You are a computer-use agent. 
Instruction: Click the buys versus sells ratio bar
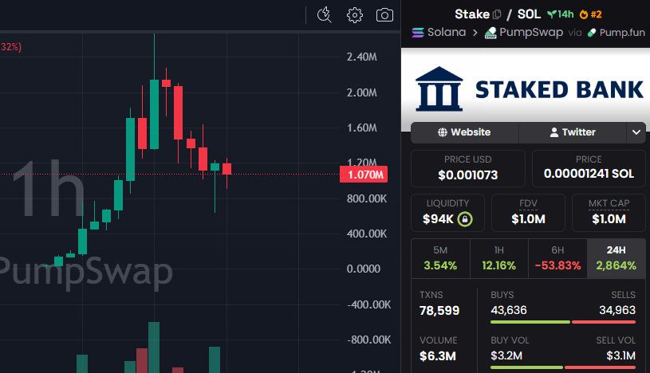tap(563, 322)
